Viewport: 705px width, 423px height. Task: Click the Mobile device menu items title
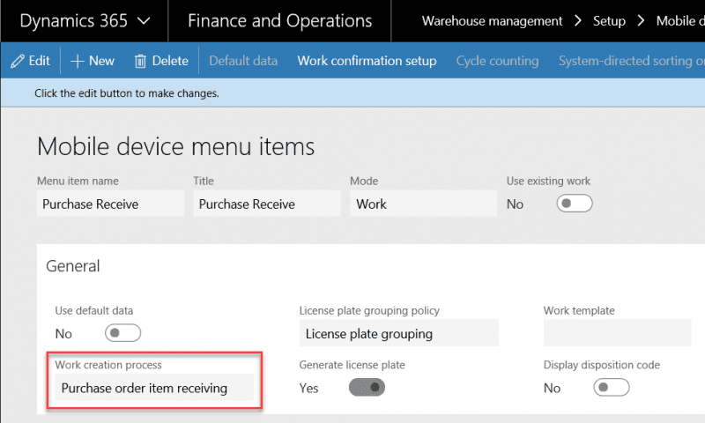[175, 146]
